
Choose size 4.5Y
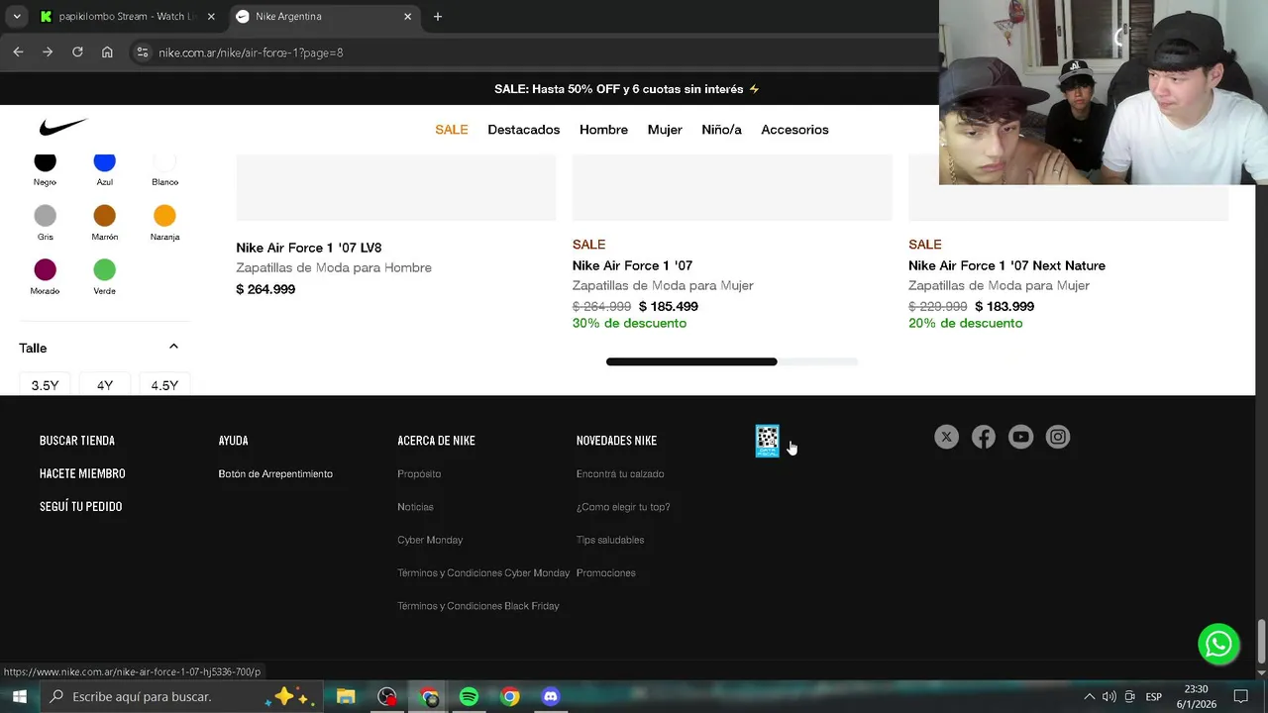tap(164, 384)
